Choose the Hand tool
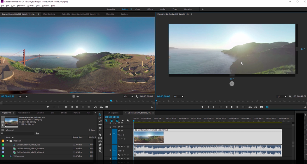The image size is (307, 164). click(100, 148)
